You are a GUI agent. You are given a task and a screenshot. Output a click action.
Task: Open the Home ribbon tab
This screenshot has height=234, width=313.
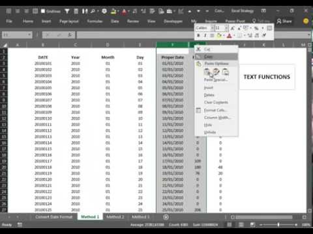click(28, 21)
